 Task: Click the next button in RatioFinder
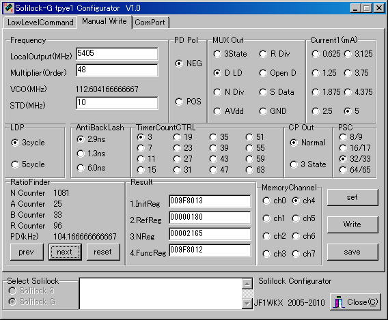point(65,252)
